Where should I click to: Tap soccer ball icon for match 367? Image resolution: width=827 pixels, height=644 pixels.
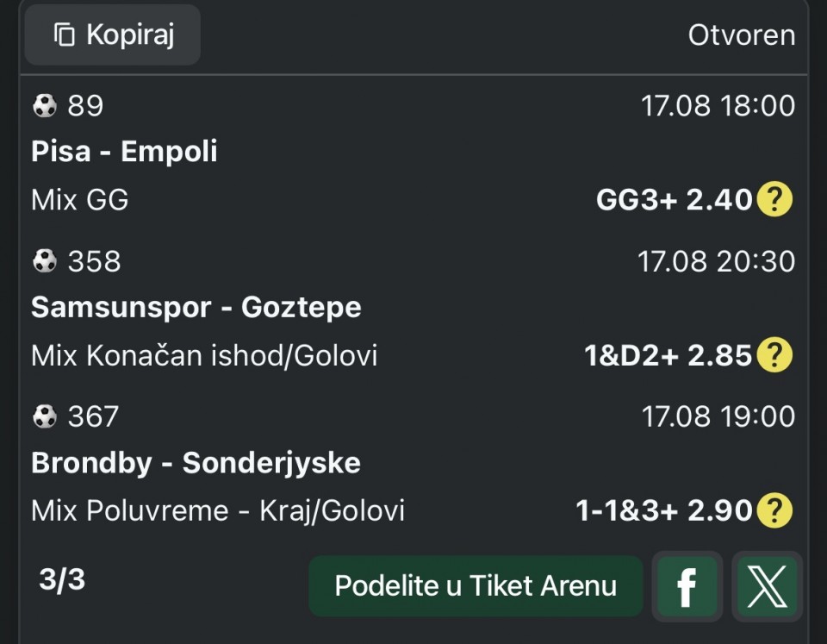[44, 416]
